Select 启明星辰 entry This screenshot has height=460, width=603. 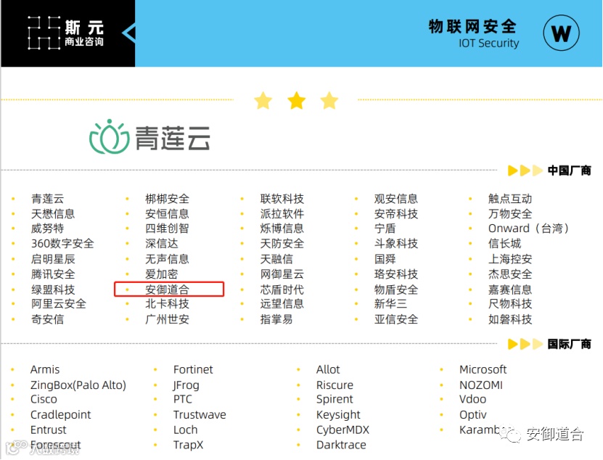coord(53,259)
